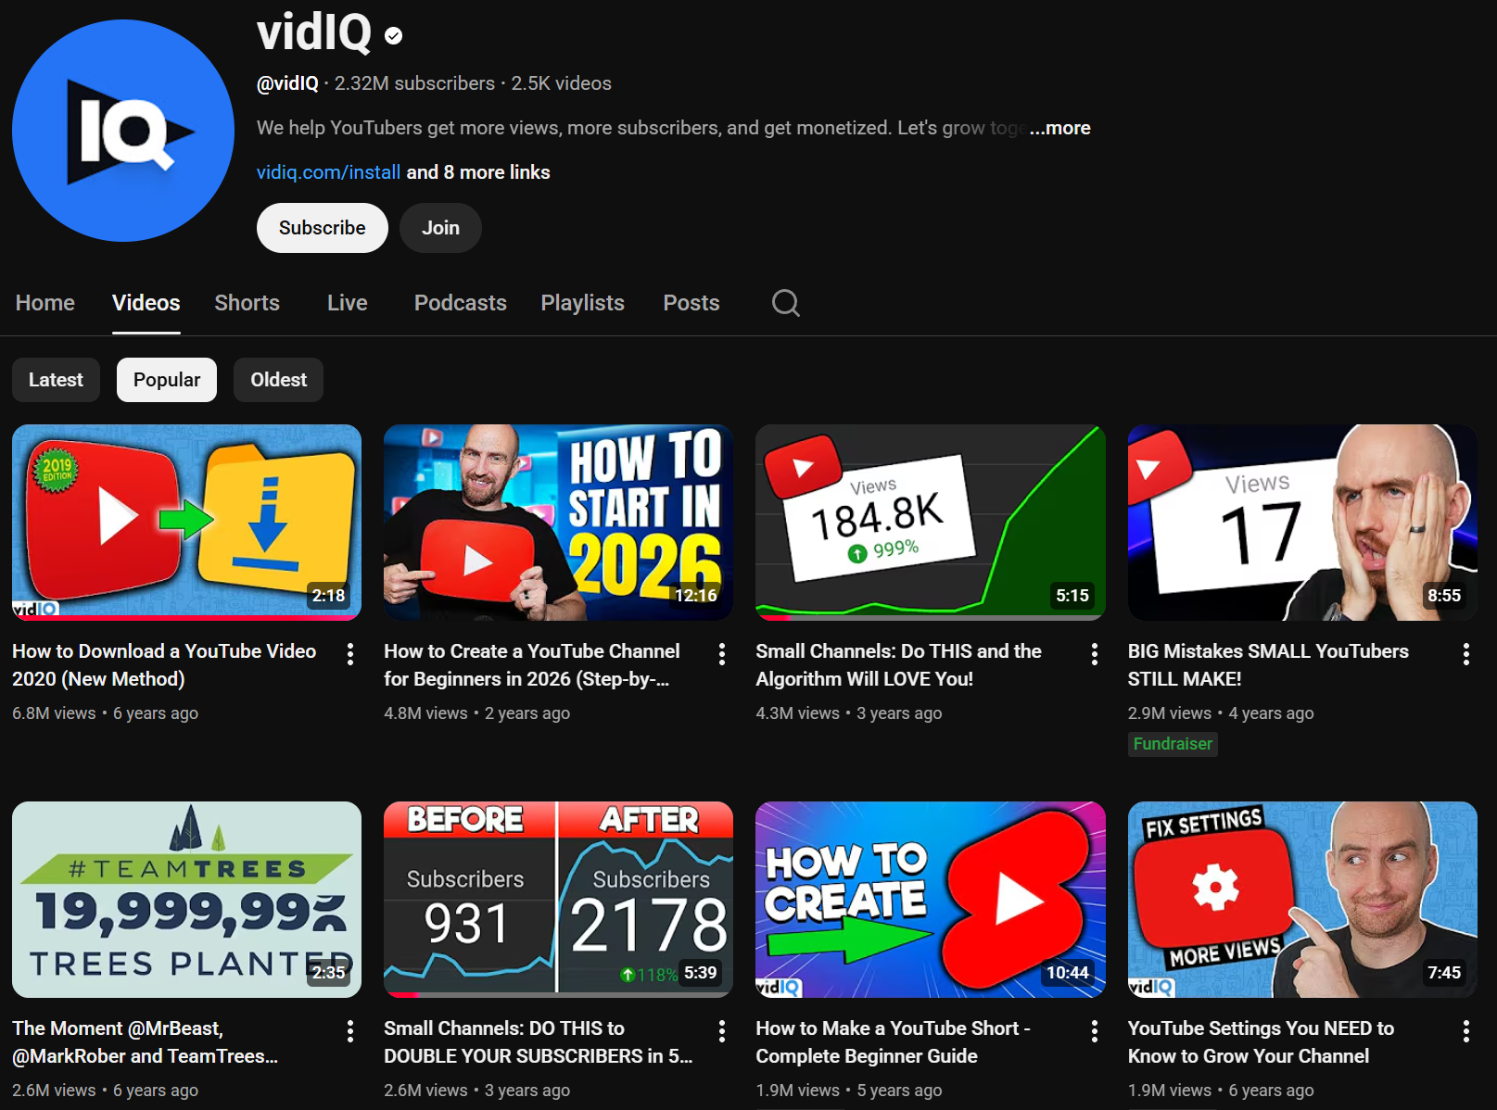Expand the channel description with '...more'
The image size is (1497, 1110).
point(1059,128)
